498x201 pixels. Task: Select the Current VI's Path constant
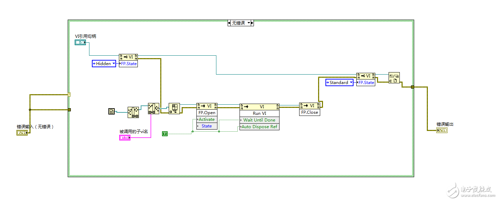[112, 112]
